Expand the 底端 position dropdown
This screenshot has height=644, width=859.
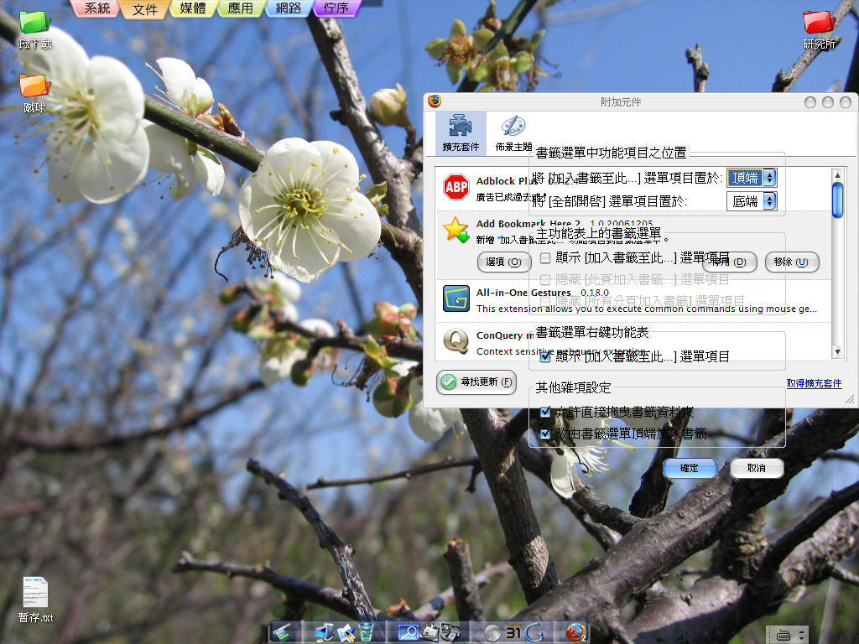click(751, 201)
